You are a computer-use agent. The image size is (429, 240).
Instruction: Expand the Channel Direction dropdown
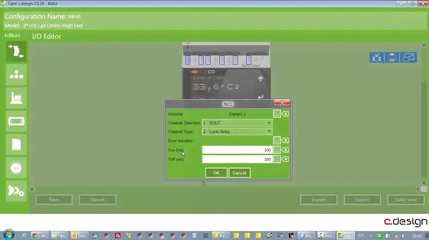click(269, 123)
